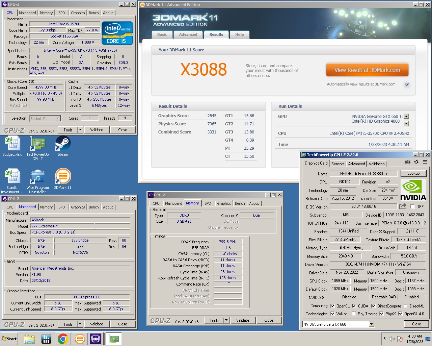This screenshot has height=346, width=432.
Task: Open SPD tab in CPU-Z Memory window
Action: click(208, 203)
